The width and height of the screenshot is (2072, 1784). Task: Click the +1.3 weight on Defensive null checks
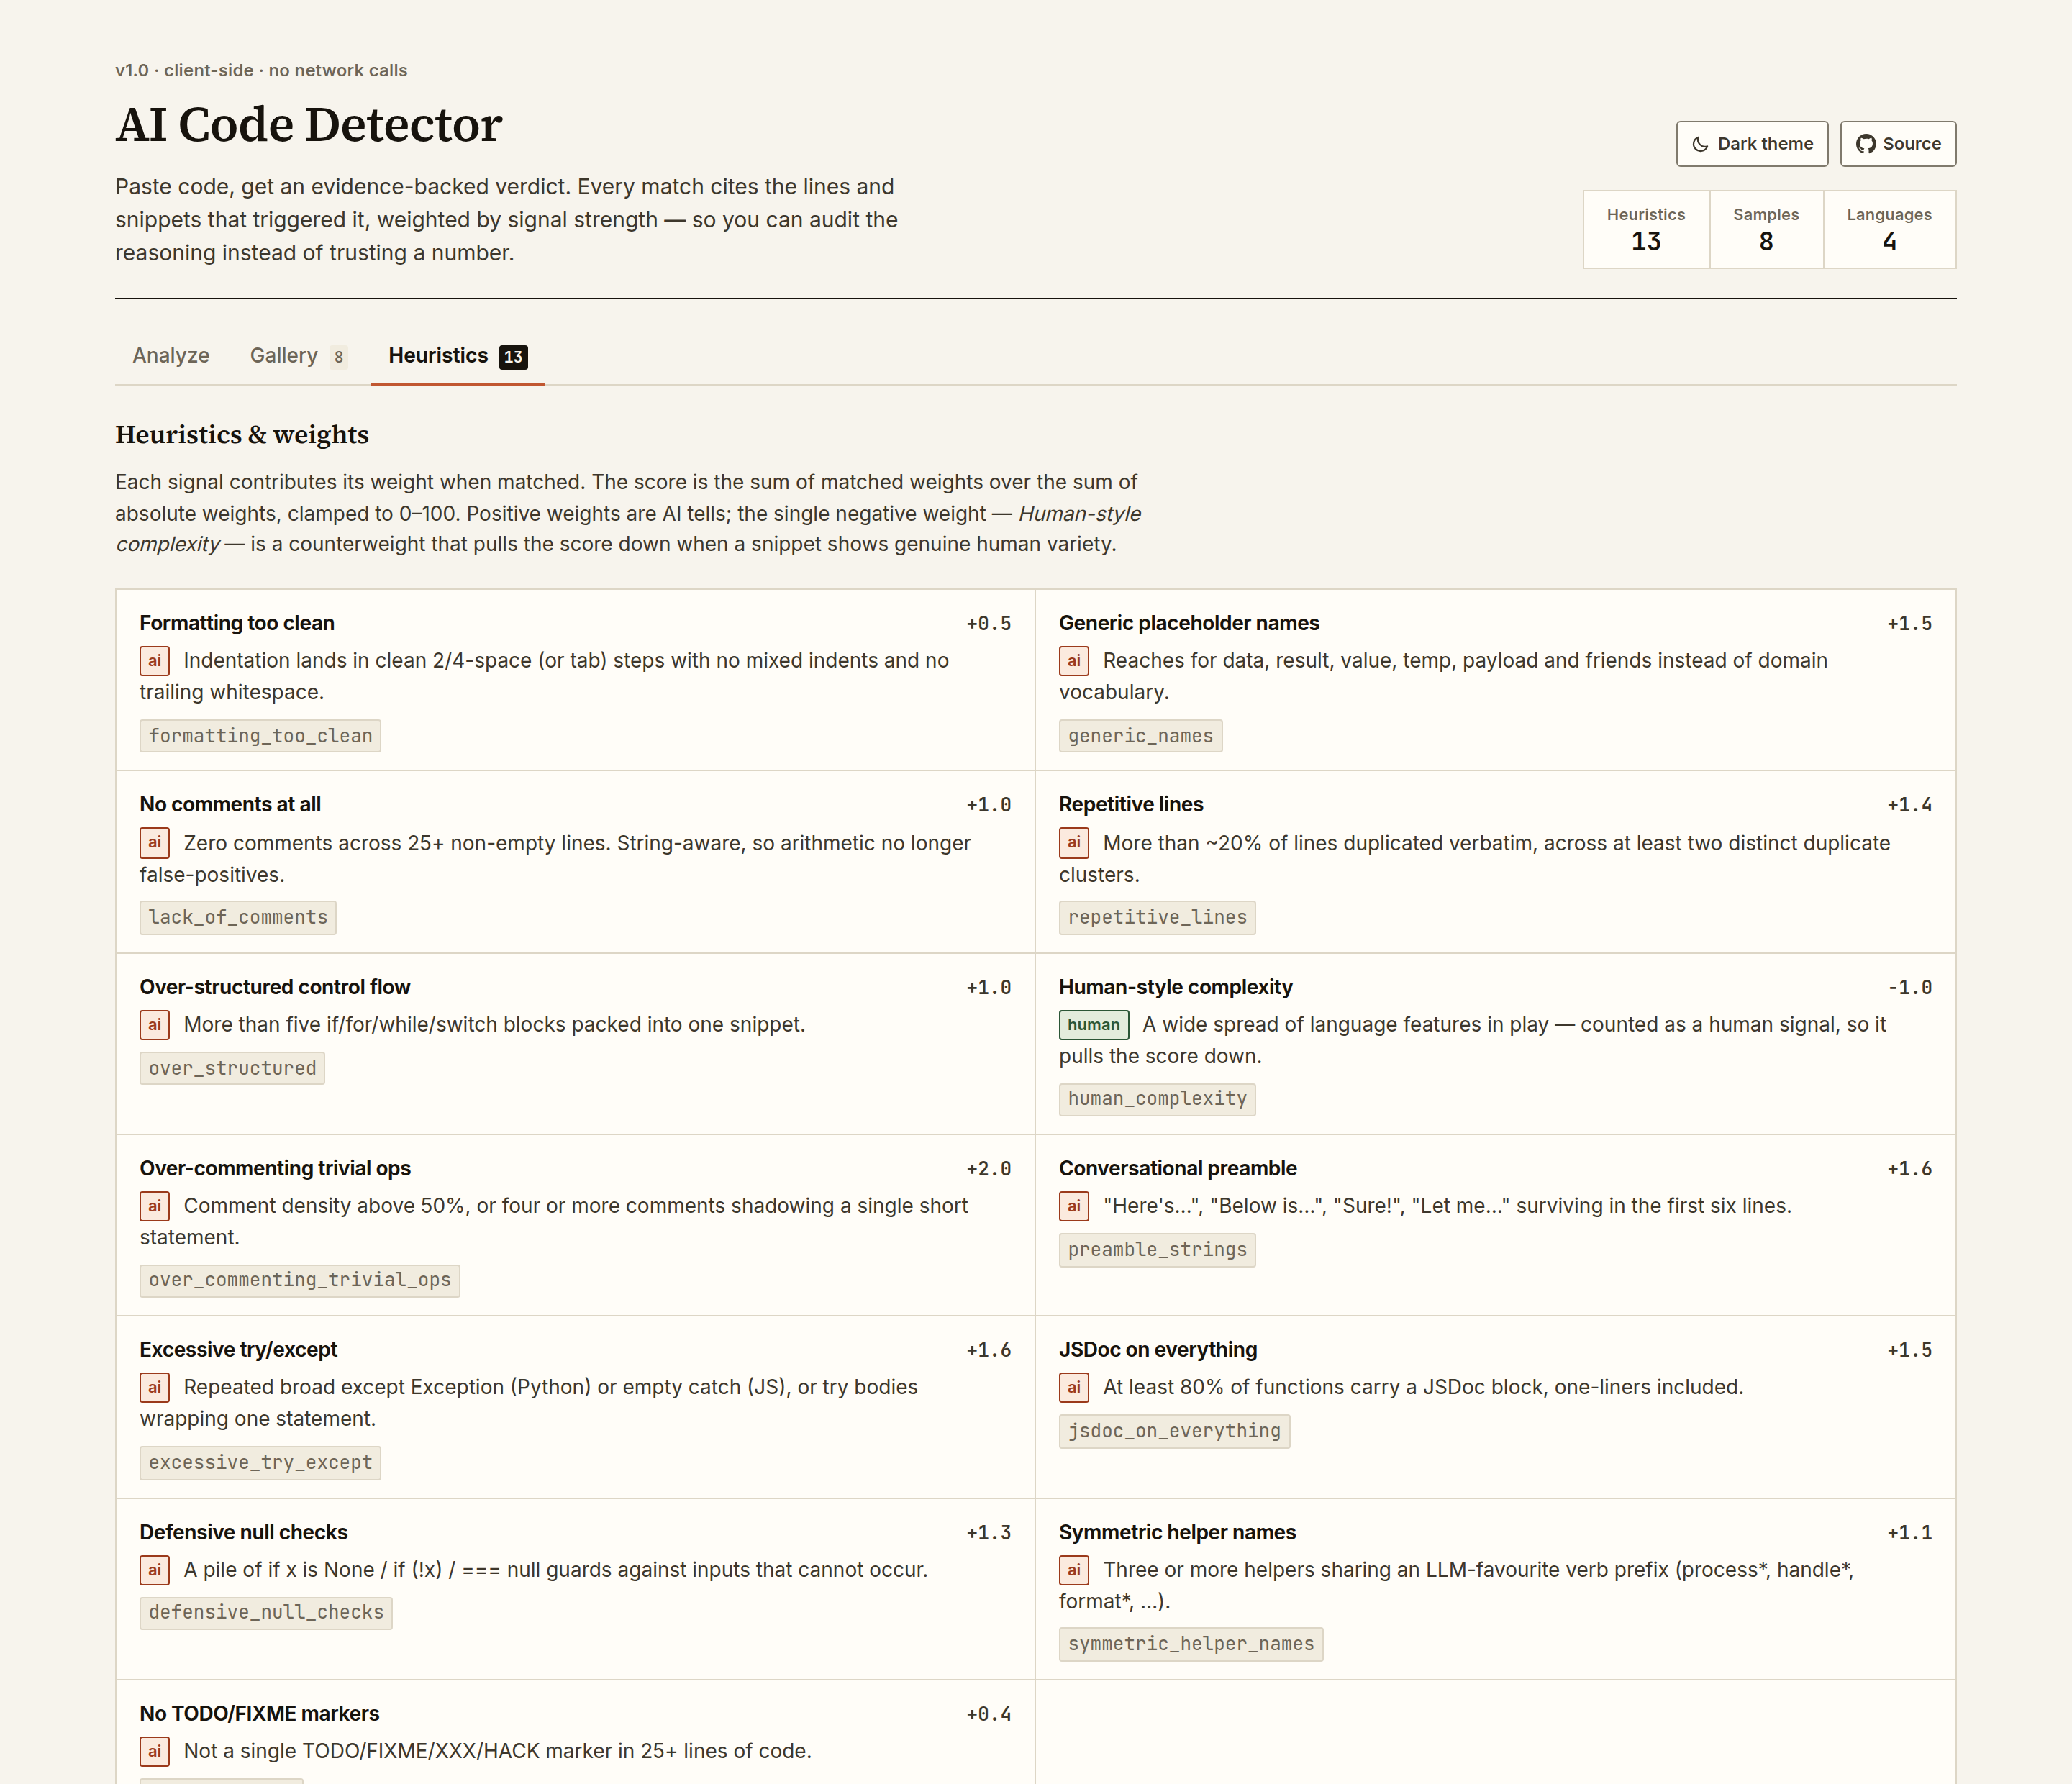click(988, 1533)
